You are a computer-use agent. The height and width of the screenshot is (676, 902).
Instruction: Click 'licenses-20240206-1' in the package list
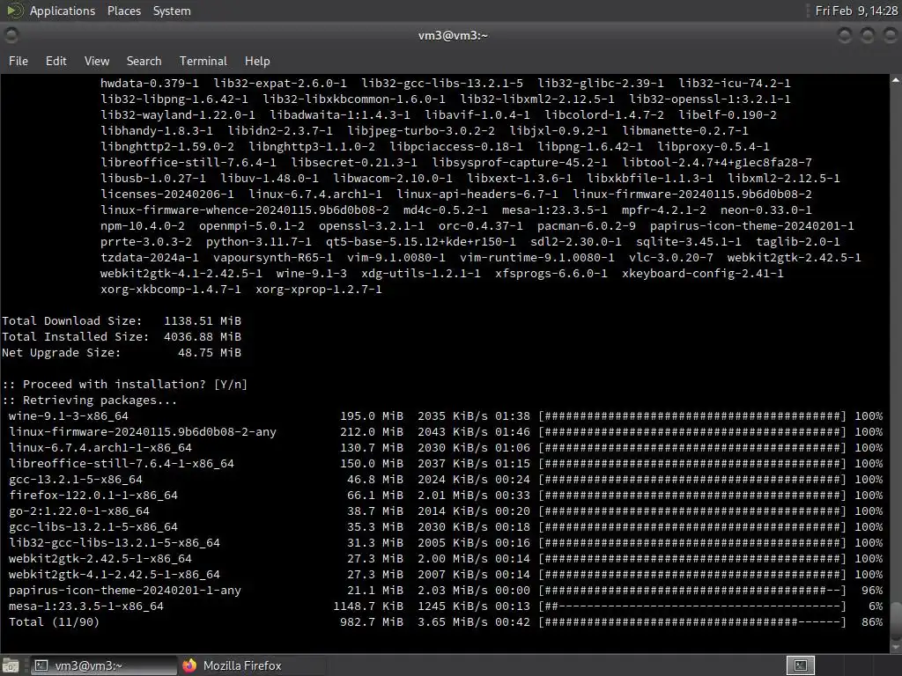click(x=167, y=195)
